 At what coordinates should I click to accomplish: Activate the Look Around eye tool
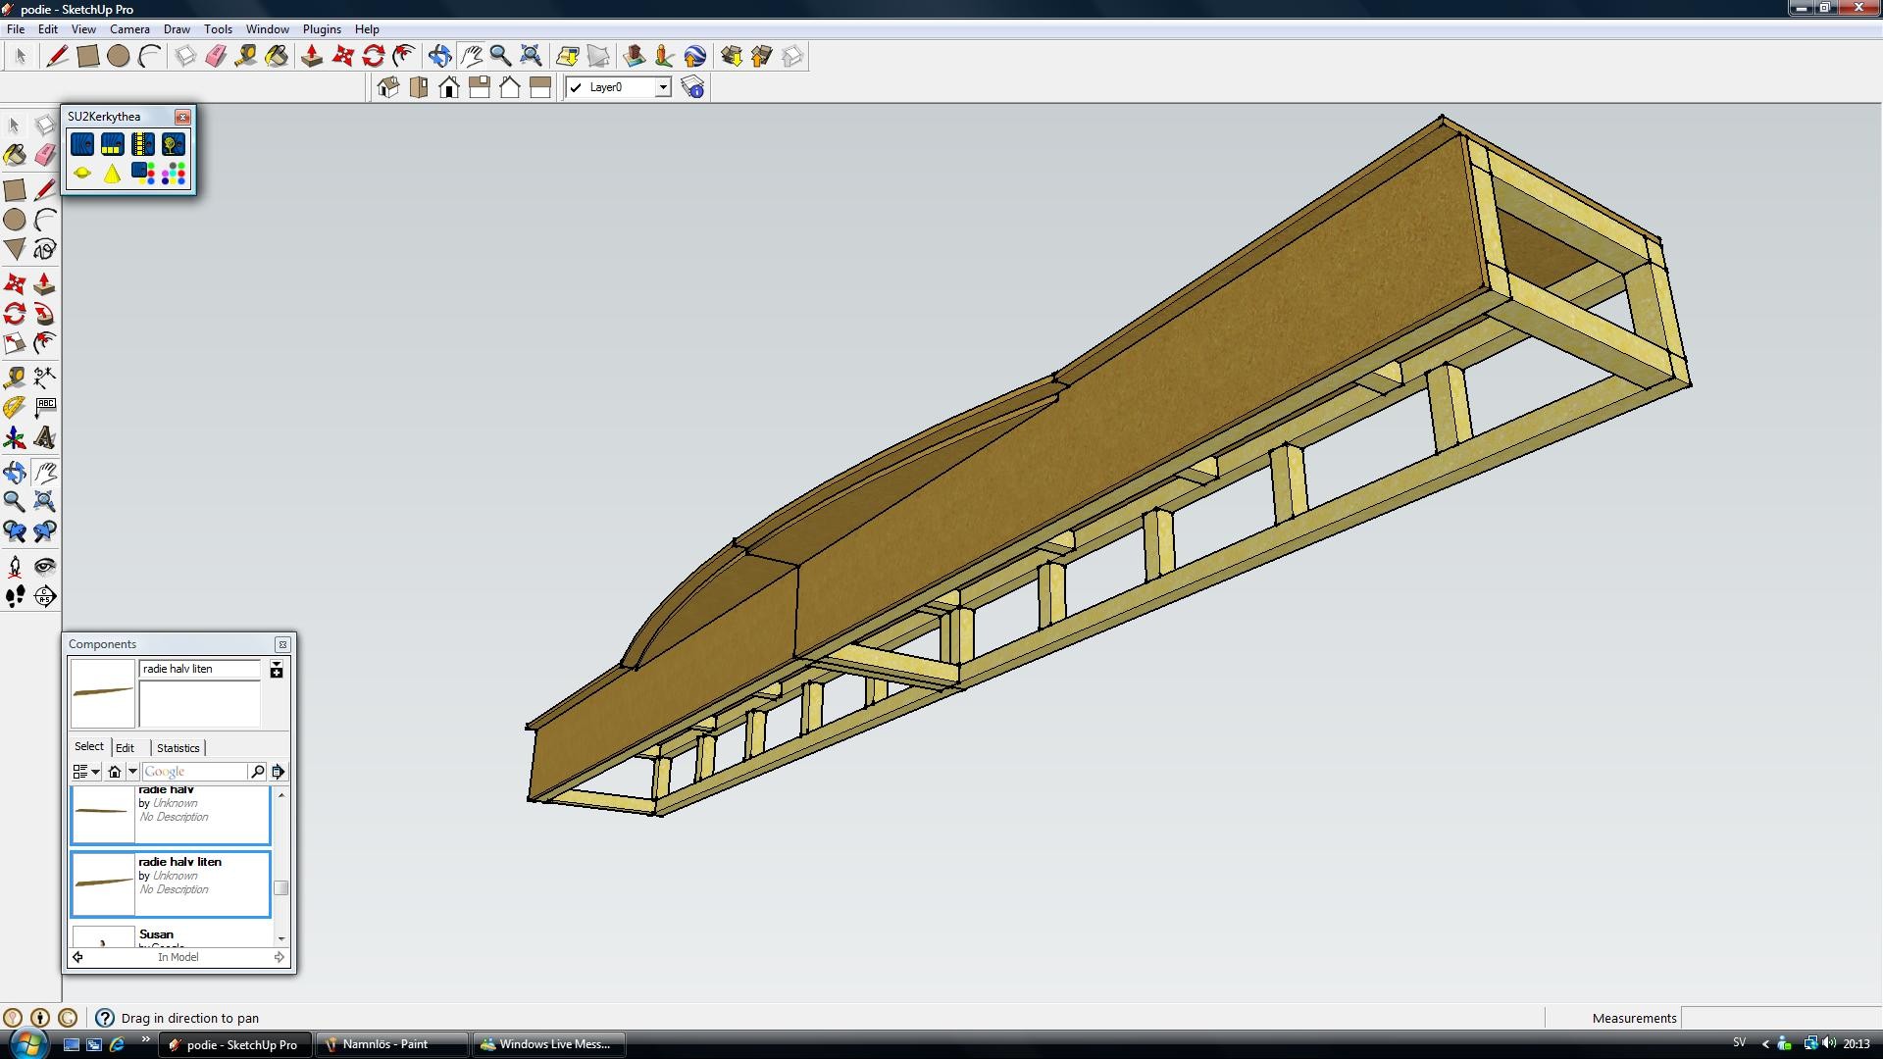tap(44, 567)
